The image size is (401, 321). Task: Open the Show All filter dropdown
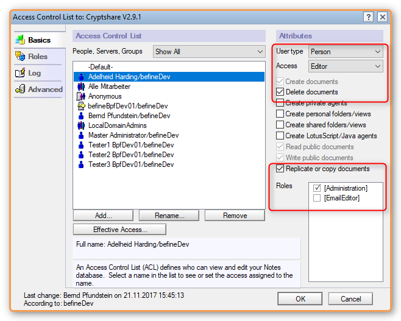click(x=209, y=52)
